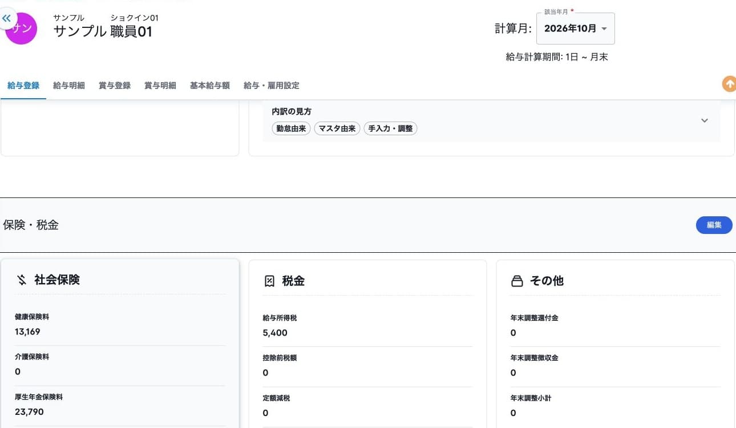The image size is (736, 428).
Task: Click the 年末調整徴収金 label
Action: (534, 358)
